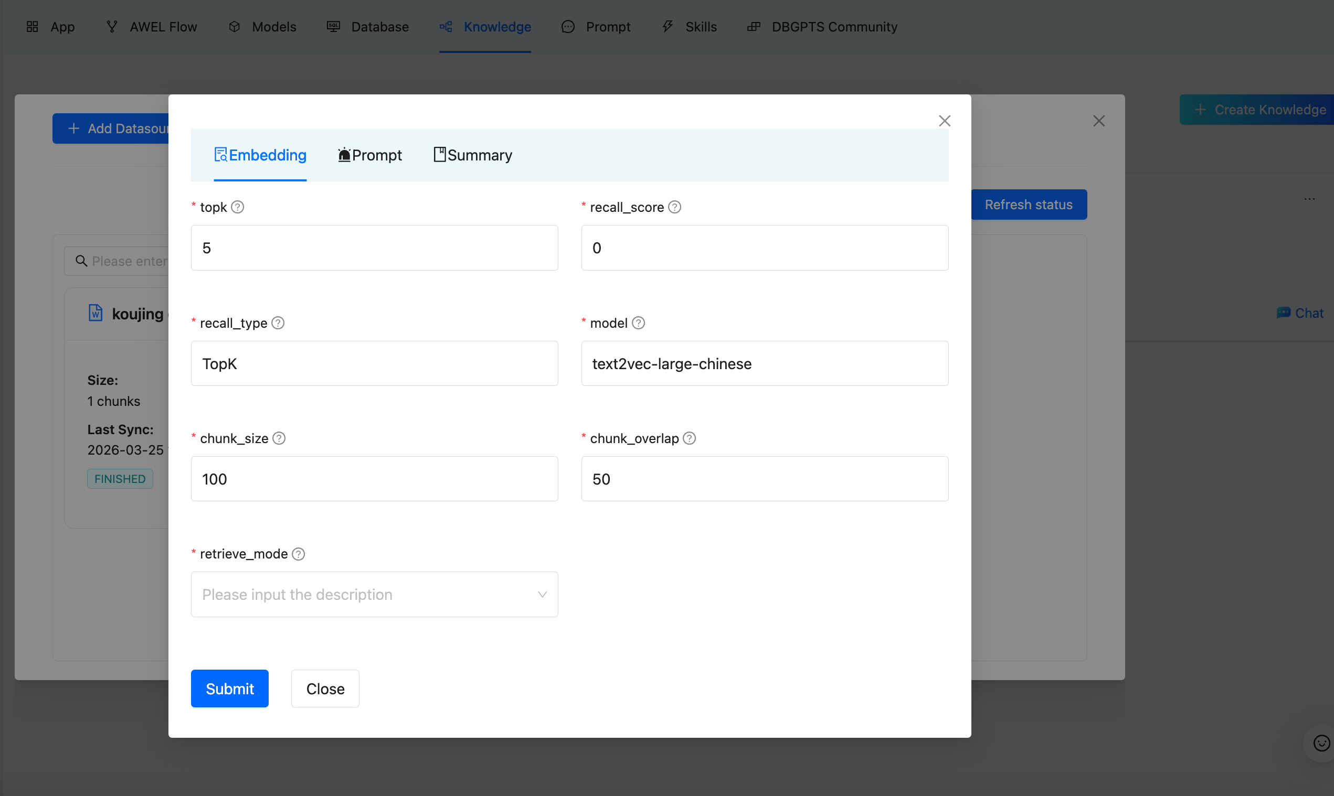1334x796 pixels.
Task: Click the model text field
Action: [764, 364]
